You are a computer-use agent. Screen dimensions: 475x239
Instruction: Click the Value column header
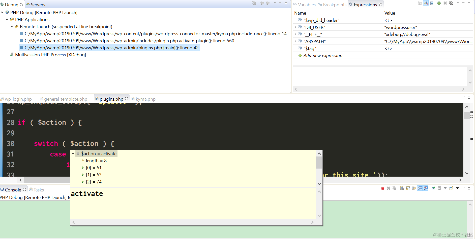coord(390,13)
